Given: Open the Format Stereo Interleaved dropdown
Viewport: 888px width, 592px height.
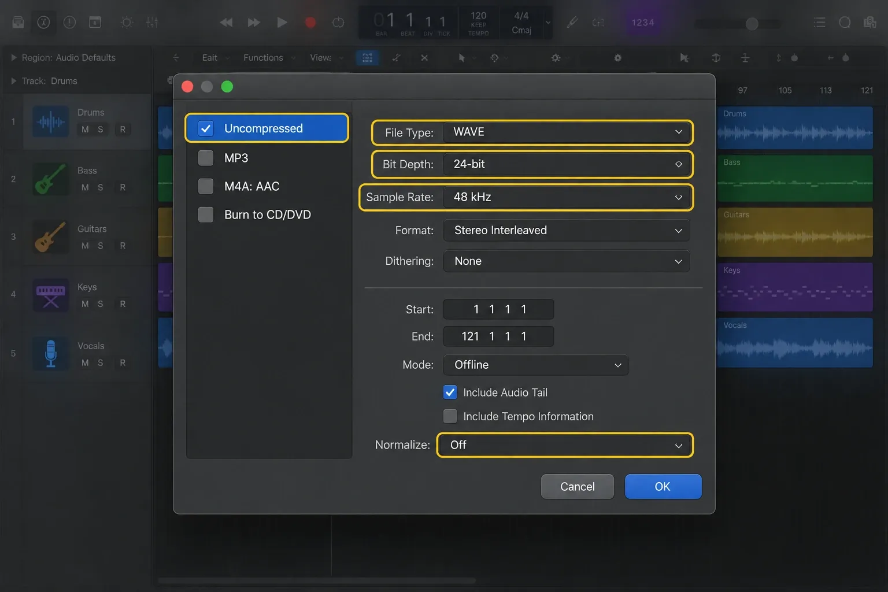Looking at the screenshot, I should pyautogui.click(x=567, y=230).
